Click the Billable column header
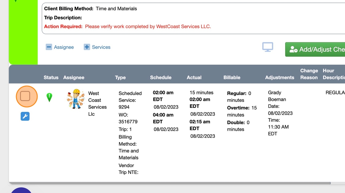Image resolution: width=345 pixels, height=193 pixels. [232, 77]
